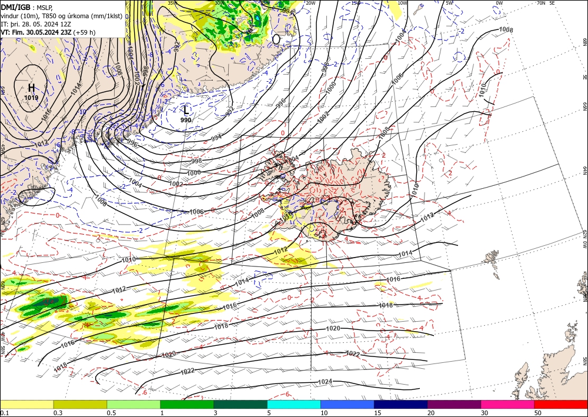The height and width of the screenshot is (417, 588).
Task: Click the '0.1' legend scale label
Action: pyautogui.click(x=4, y=413)
